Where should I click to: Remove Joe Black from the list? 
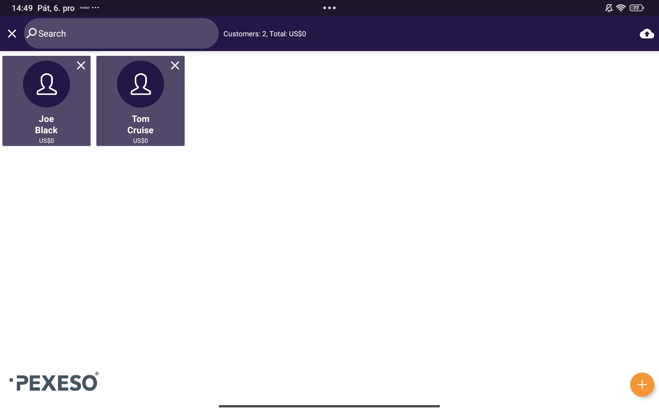pyautogui.click(x=81, y=65)
